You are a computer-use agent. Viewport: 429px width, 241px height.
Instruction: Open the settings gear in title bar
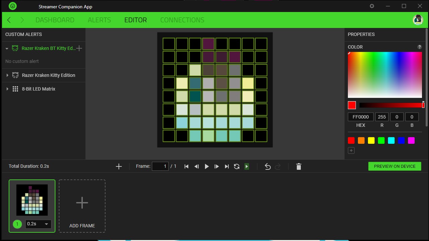pos(372,6)
